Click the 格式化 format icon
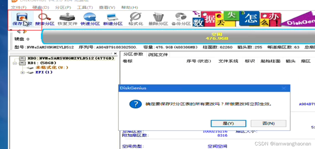This screenshot has width=315, height=149. 136,19
